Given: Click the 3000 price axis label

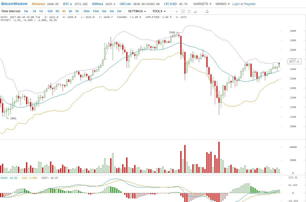Looking at the screenshot, I should [x=293, y=31].
